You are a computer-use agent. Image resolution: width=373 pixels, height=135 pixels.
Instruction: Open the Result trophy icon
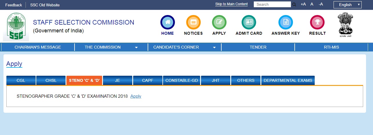point(317,22)
